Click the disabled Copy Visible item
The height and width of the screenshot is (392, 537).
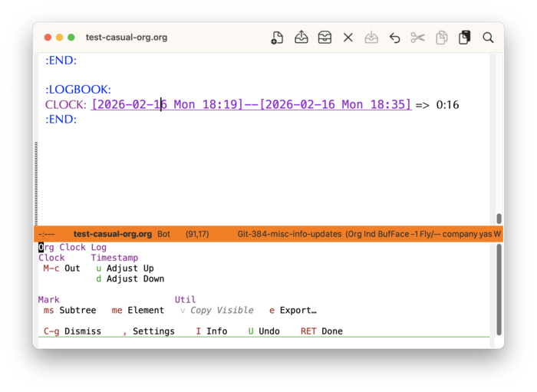[x=217, y=311]
